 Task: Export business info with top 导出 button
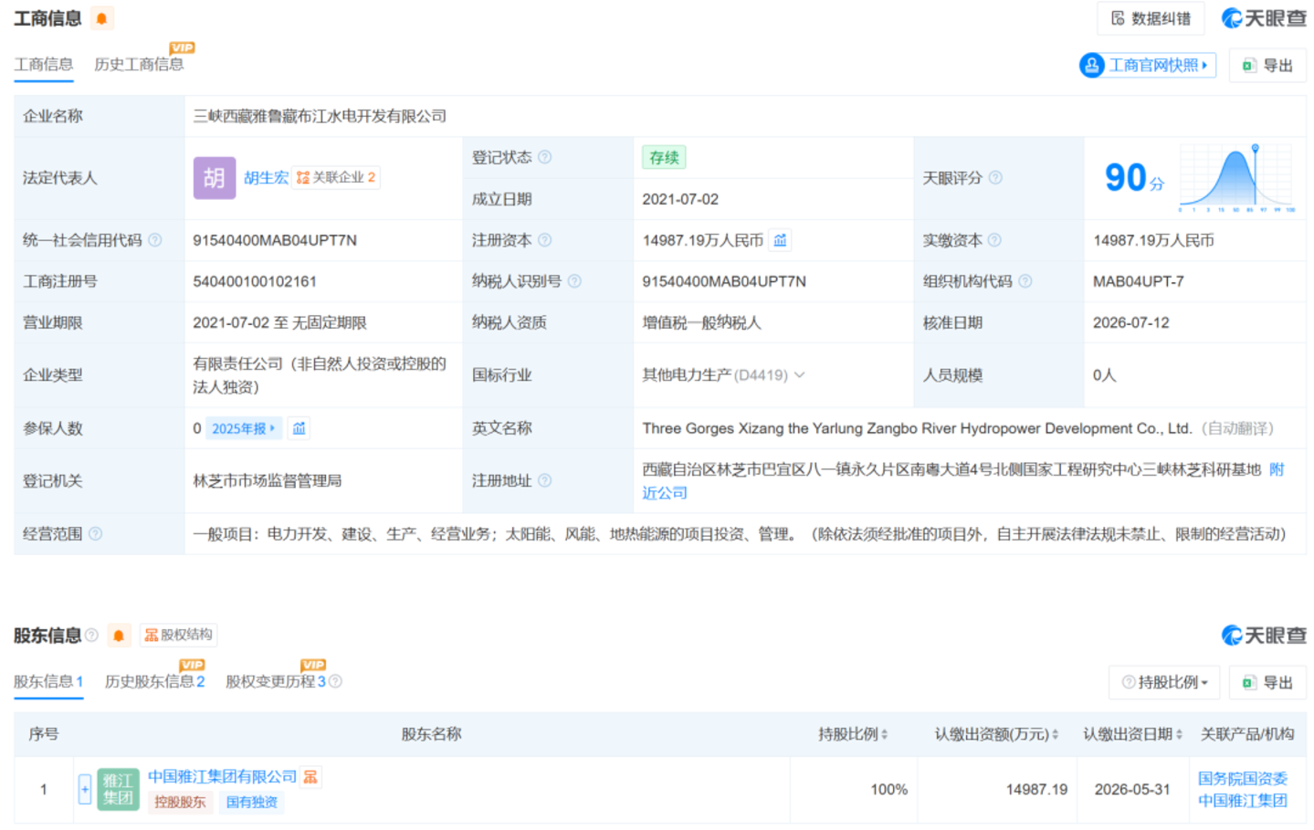1268,65
